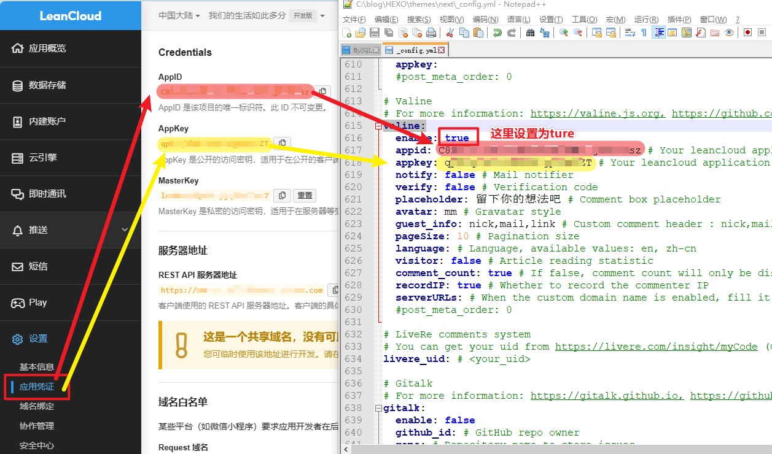Click Zoom Out magnifier in Notepad++
Viewport: 772px width, 454px height.
point(578,32)
